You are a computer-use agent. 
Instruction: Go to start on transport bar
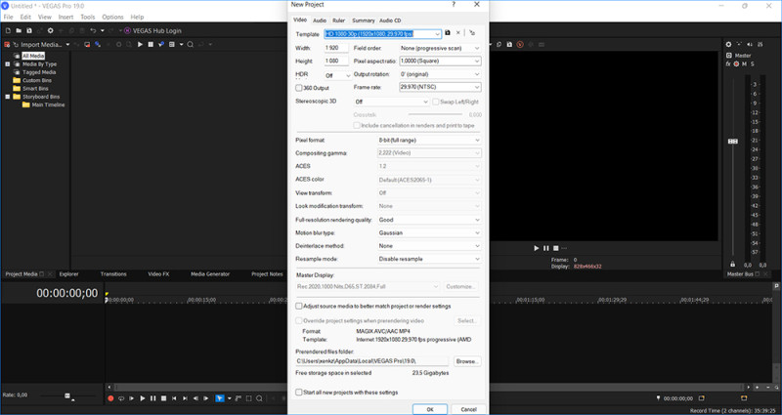click(x=174, y=398)
